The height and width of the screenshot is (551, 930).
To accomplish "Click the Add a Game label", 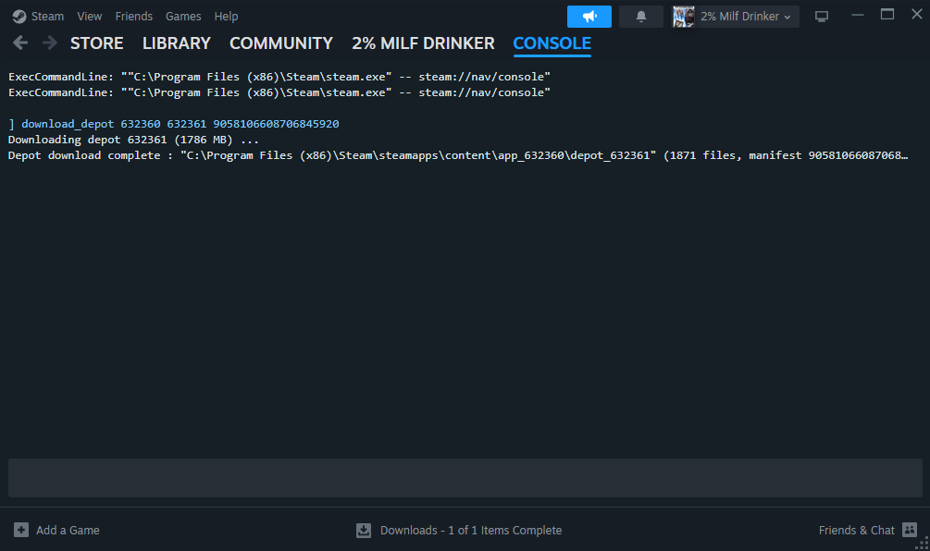I will [x=68, y=531].
